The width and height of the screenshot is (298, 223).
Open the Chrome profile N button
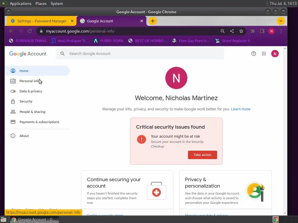(x=272, y=31)
